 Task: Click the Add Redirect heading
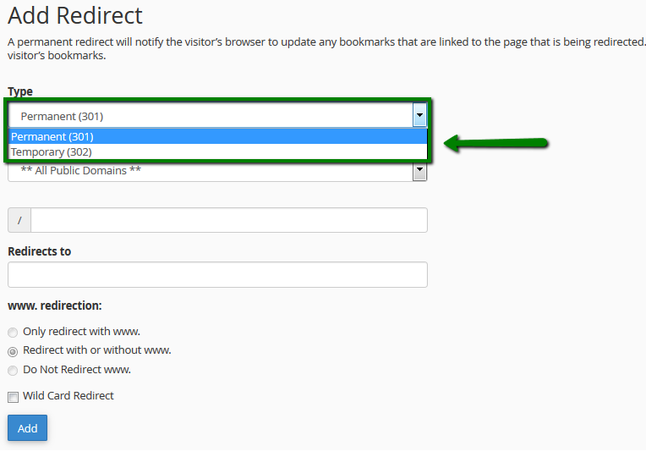point(75,15)
